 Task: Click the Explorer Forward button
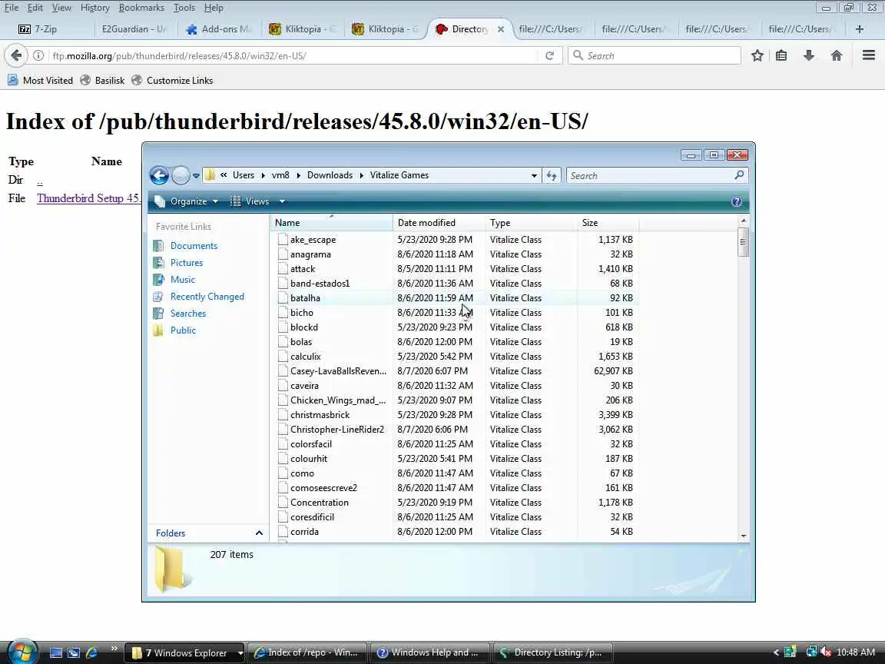coord(181,175)
